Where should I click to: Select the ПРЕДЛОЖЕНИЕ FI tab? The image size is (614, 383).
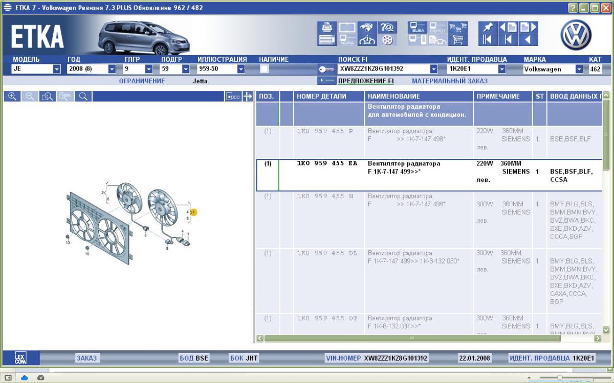[x=365, y=81]
